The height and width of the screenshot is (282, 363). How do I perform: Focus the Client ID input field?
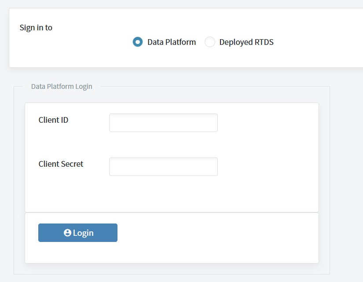[163, 123]
